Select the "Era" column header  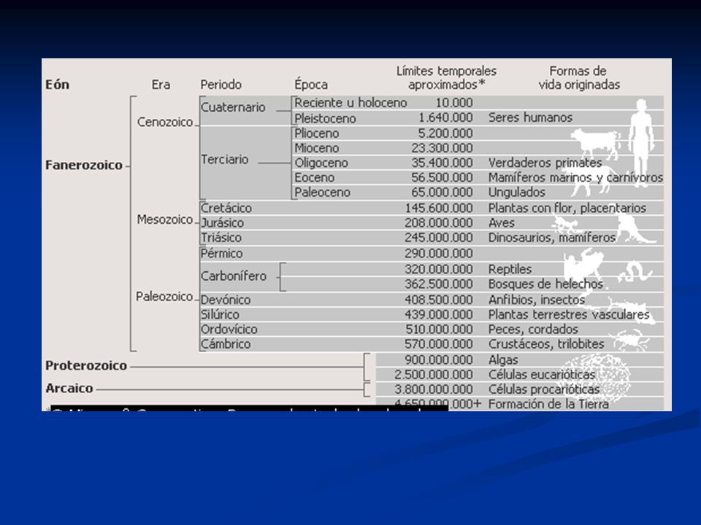(161, 85)
